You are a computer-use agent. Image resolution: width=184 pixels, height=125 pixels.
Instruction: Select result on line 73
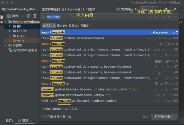click(109, 78)
